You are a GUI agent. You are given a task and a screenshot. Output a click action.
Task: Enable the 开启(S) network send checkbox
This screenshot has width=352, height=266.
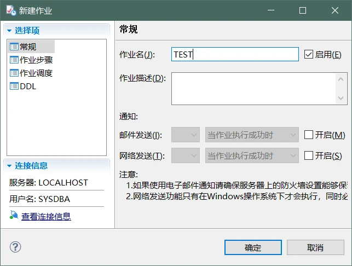[308, 155]
